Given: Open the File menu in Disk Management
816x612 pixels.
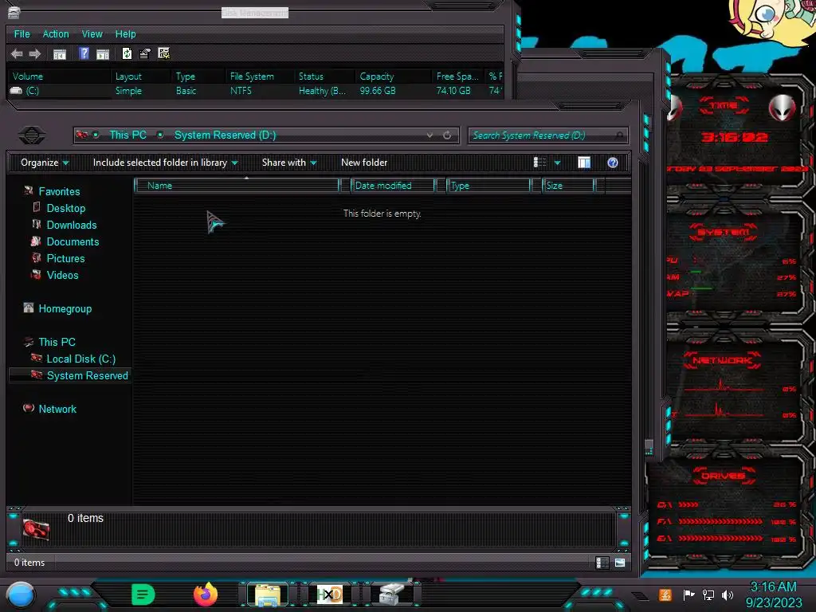Looking at the screenshot, I should pos(22,33).
